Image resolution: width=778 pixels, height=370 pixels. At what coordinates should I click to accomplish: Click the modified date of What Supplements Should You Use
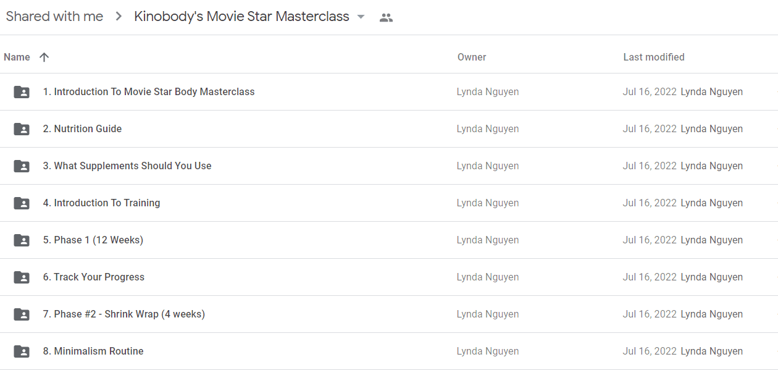click(x=650, y=166)
